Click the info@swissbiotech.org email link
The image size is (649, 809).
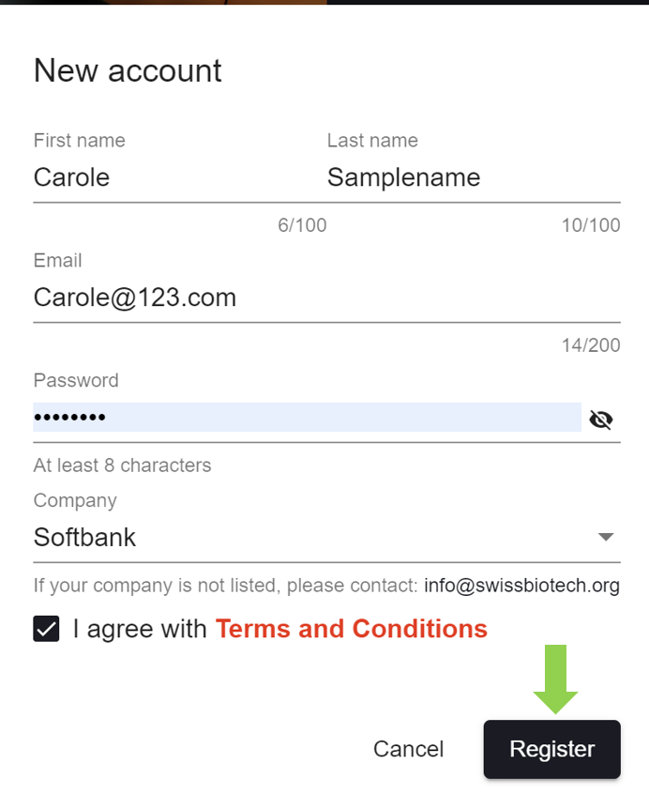(521, 586)
